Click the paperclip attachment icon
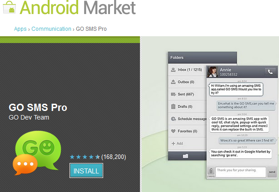 point(211,171)
